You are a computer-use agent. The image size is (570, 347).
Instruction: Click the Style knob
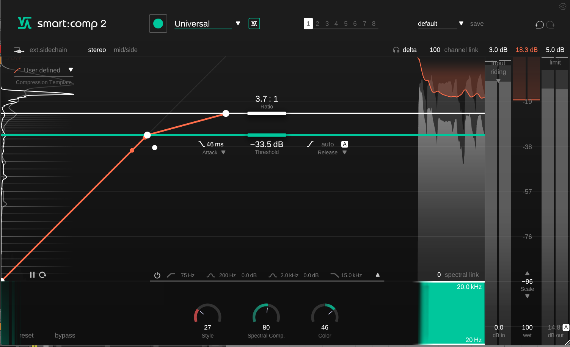pos(207,314)
